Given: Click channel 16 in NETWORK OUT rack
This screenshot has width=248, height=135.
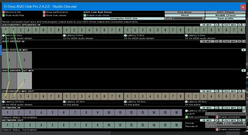Looking at the screenshot, I should (176, 125).
